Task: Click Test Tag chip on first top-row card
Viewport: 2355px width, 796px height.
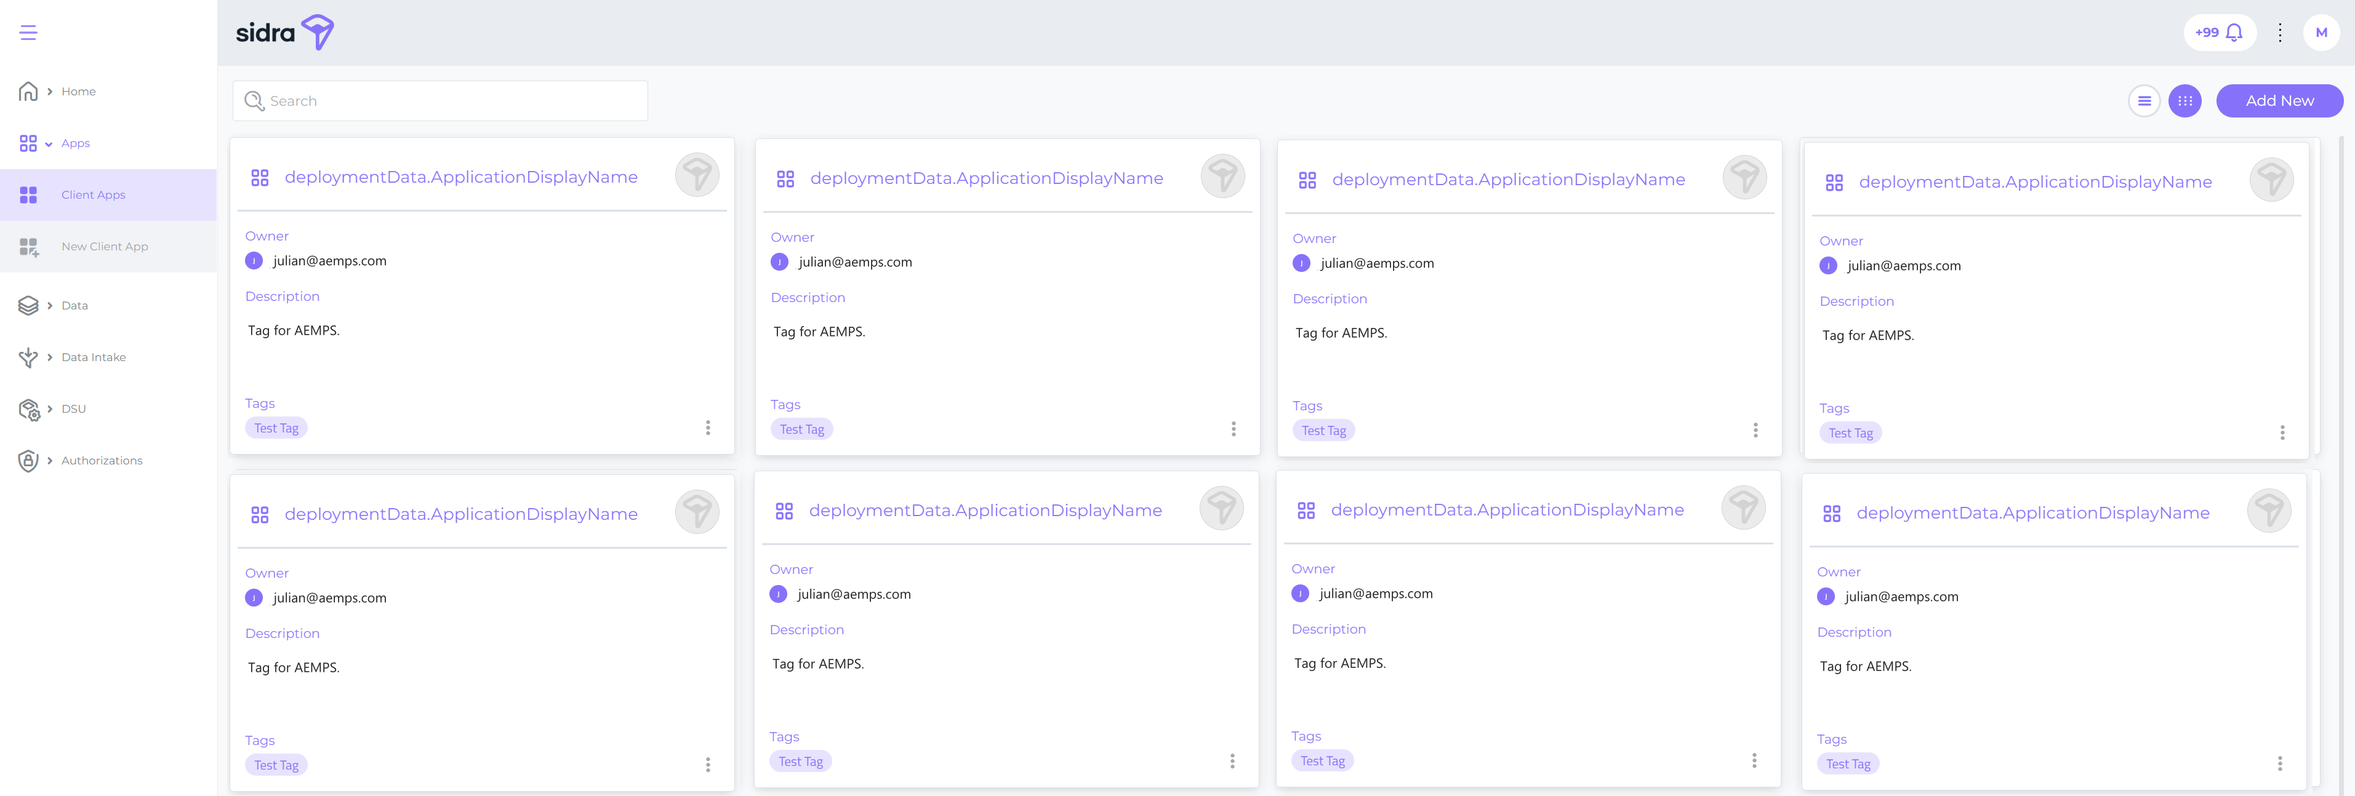Action: click(x=276, y=429)
